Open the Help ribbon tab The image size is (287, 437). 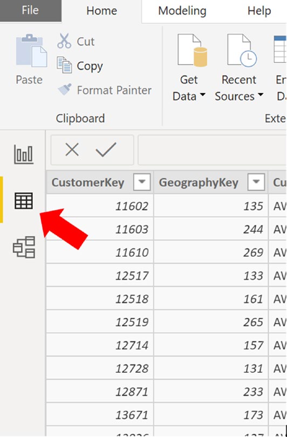coord(259,11)
